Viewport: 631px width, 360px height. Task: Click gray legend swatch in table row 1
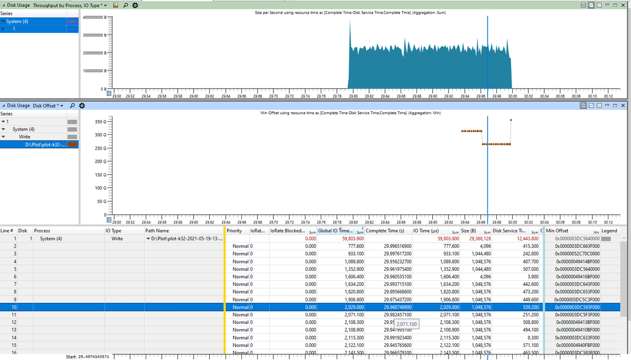(606, 239)
